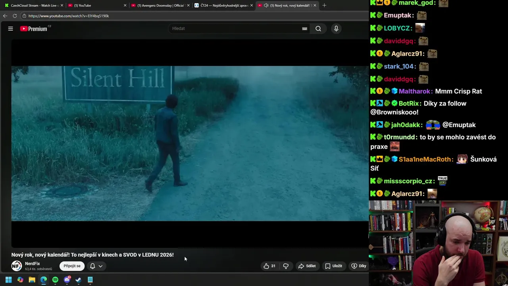Open File Explorer from the taskbar
Screen dimensions: 508x286
pyautogui.click(x=32, y=280)
